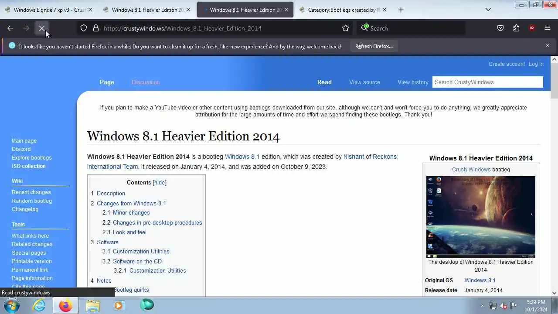The width and height of the screenshot is (558, 314).
Task: Jump to Software on the CD section
Action: pyautogui.click(x=137, y=262)
